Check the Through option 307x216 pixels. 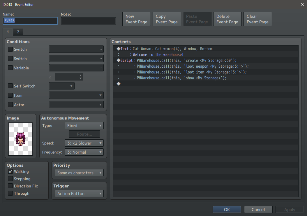10,193
